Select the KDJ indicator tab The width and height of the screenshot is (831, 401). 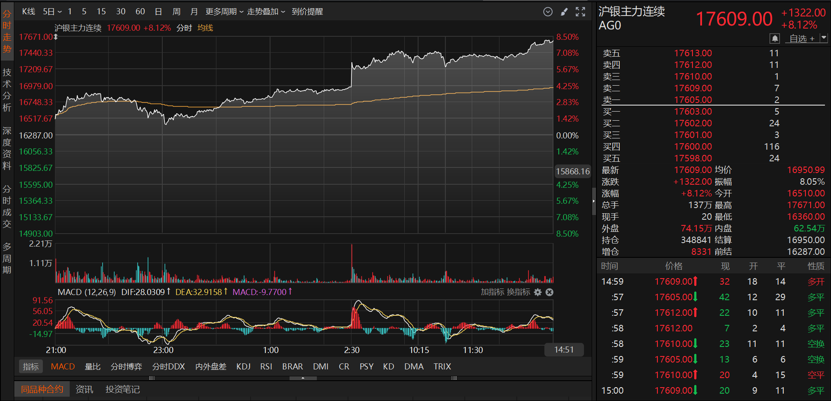point(244,367)
